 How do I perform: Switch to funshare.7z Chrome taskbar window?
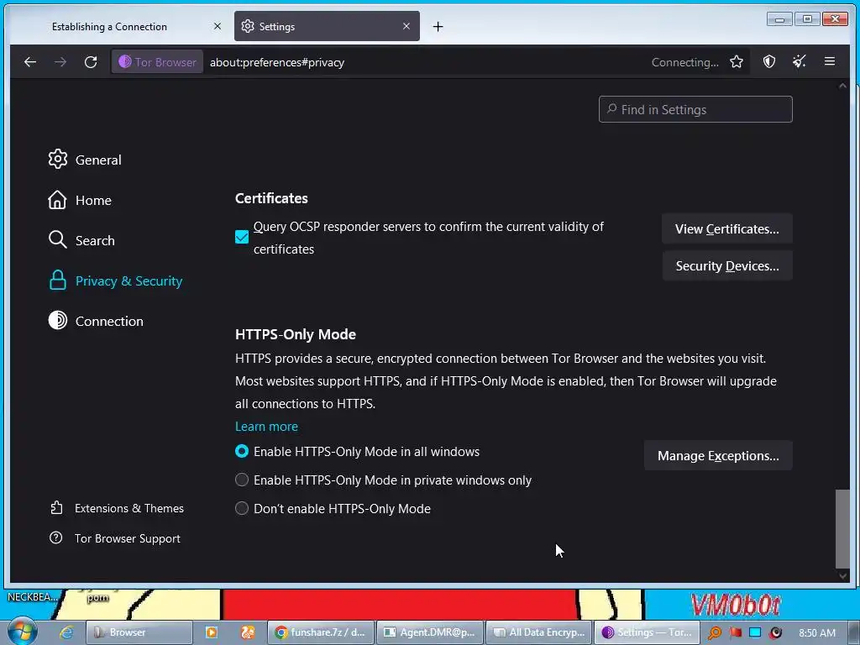[320, 632]
